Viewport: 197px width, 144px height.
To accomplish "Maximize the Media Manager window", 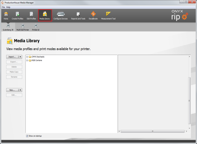I will 186,2.
